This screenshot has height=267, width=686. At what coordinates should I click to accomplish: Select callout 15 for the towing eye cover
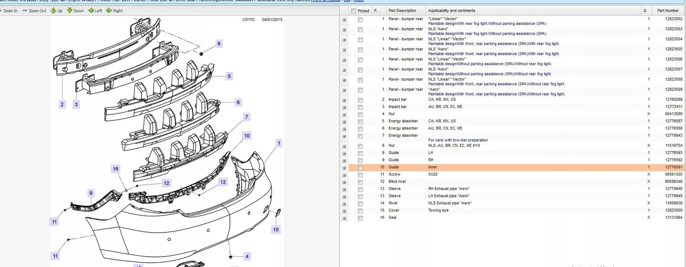(x=276, y=230)
